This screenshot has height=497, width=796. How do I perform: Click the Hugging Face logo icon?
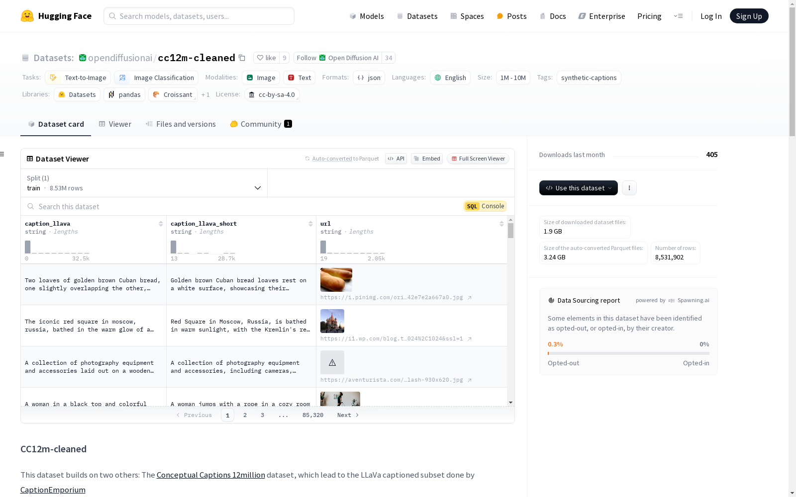click(27, 16)
